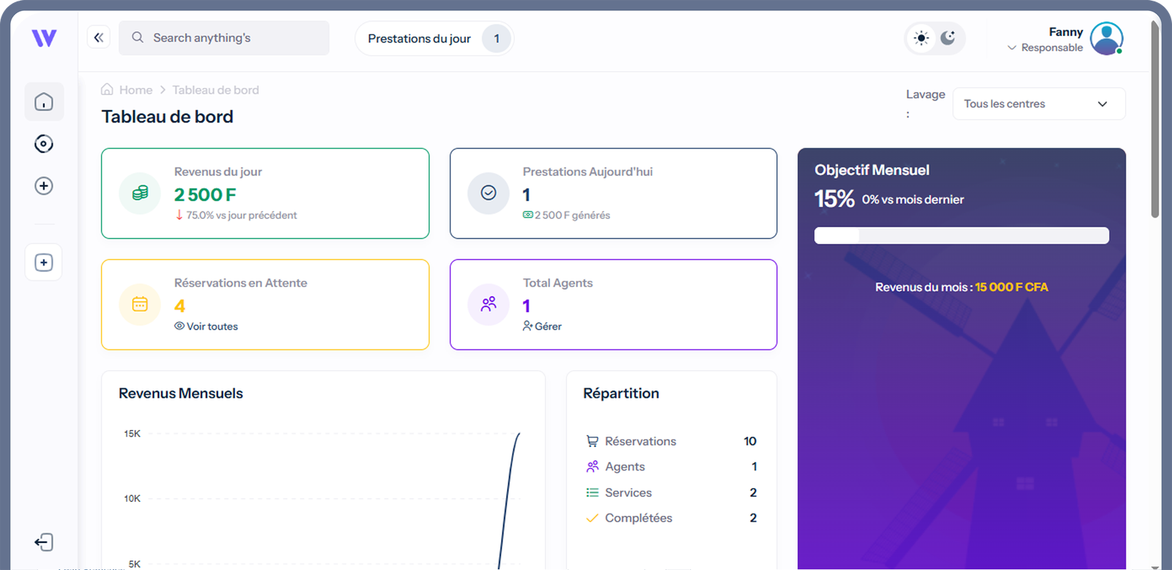Collapse the sidebar with double chevron
The image size is (1172, 570).
(99, 37)
